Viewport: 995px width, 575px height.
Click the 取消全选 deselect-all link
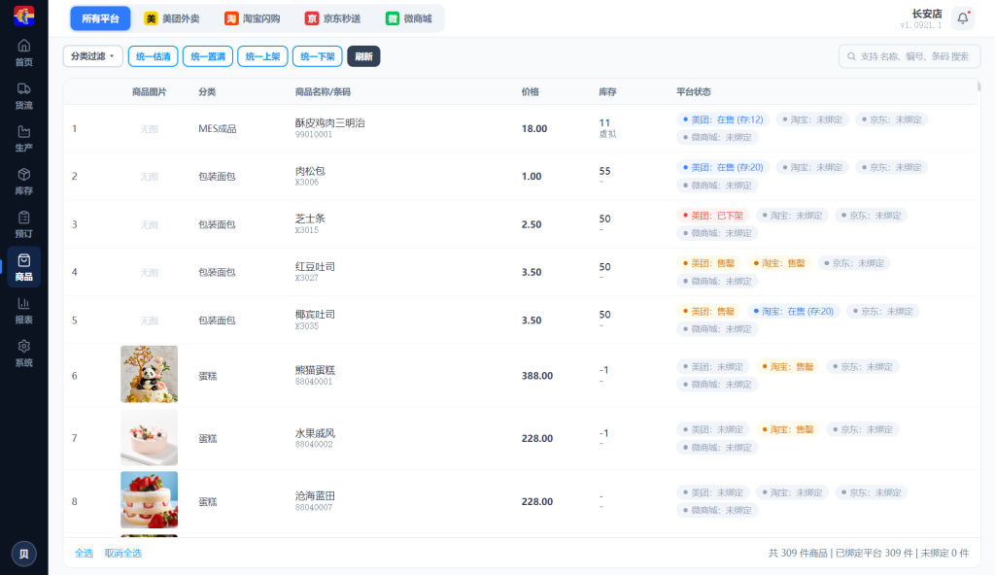point(123,554)
